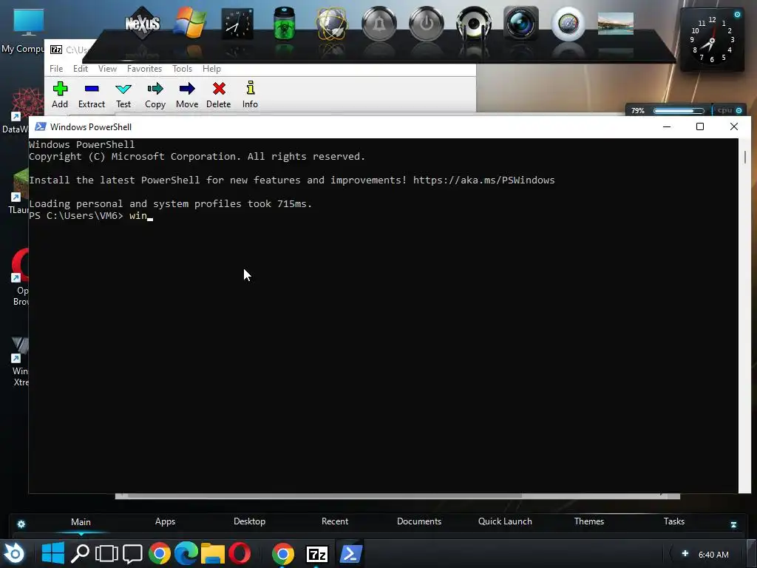
Task: Click the PowerShell vertical scrollbar thumb
Action: (745, 157)
